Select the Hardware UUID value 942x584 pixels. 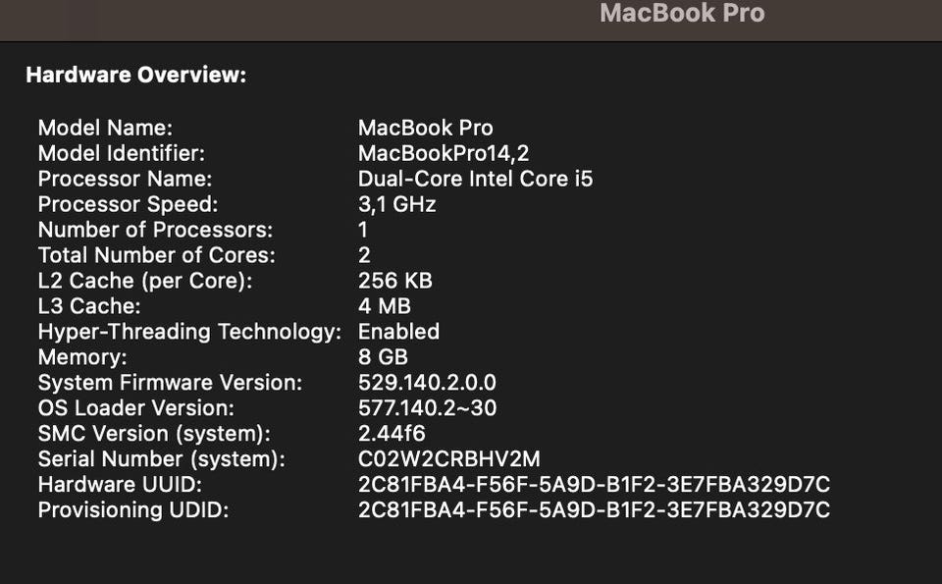(594, 484)
